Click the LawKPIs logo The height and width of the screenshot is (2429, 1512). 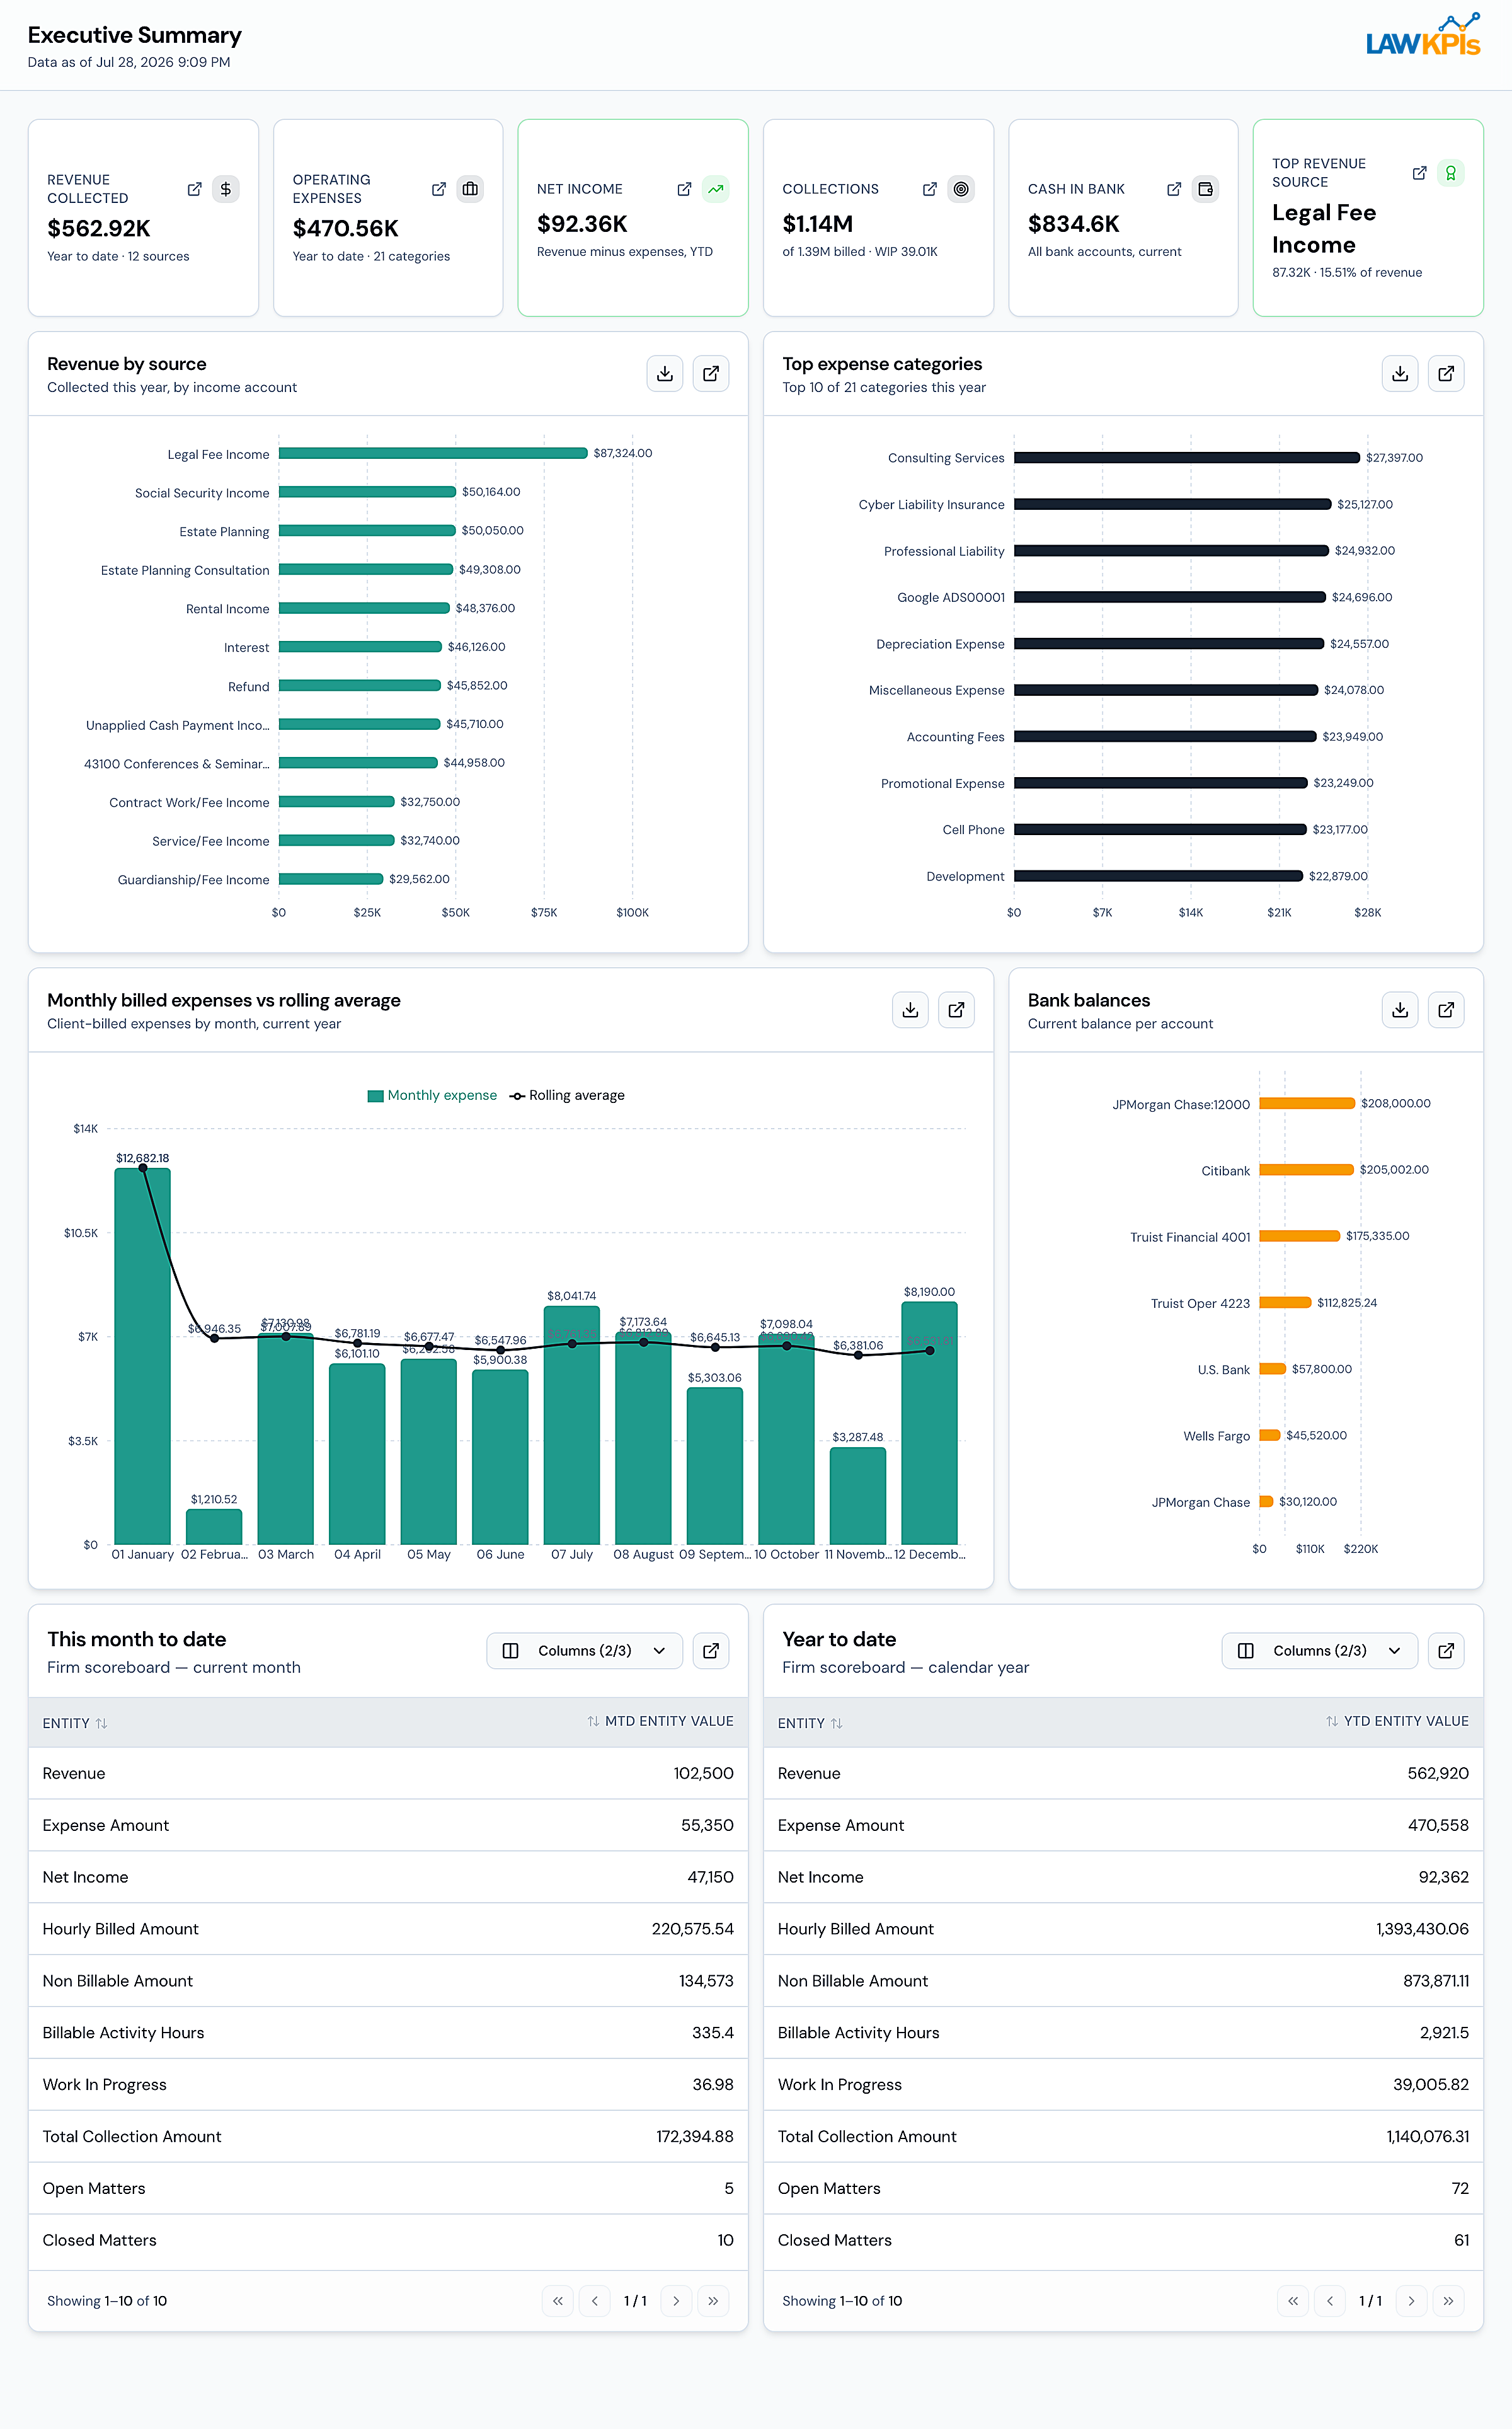click(x=1423, y=35)
